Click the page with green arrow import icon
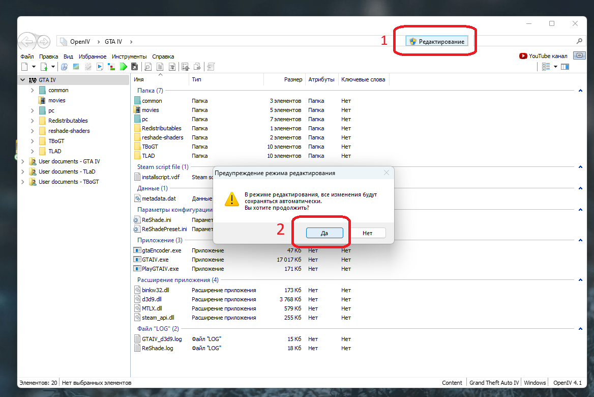Viewport: 594px width, 397px height. pos(44,67)
